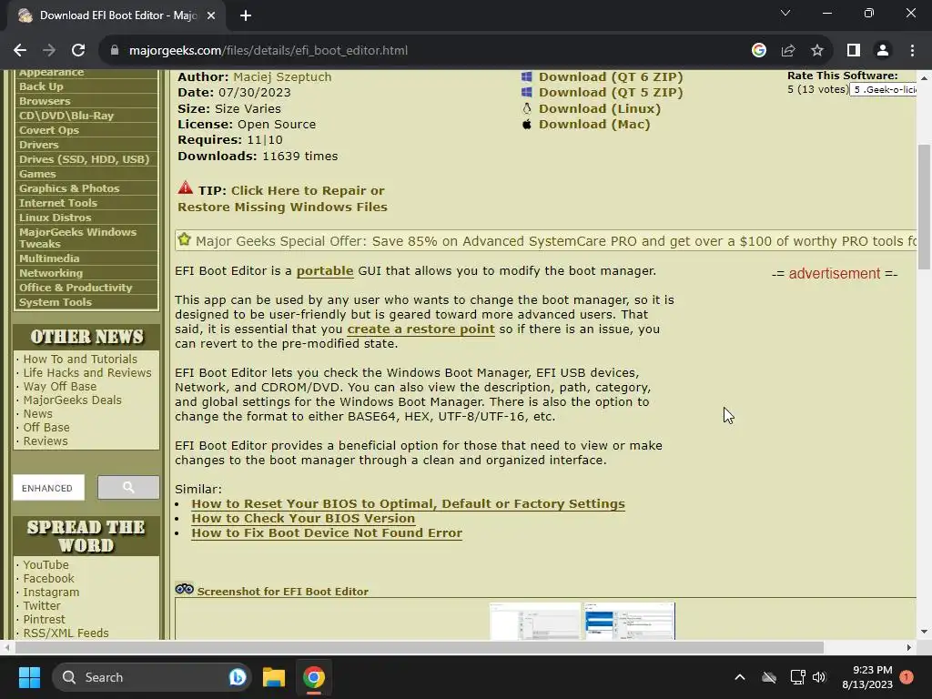Go back to the previous page
The image size is (932, 699).
[x=20, y=51]
